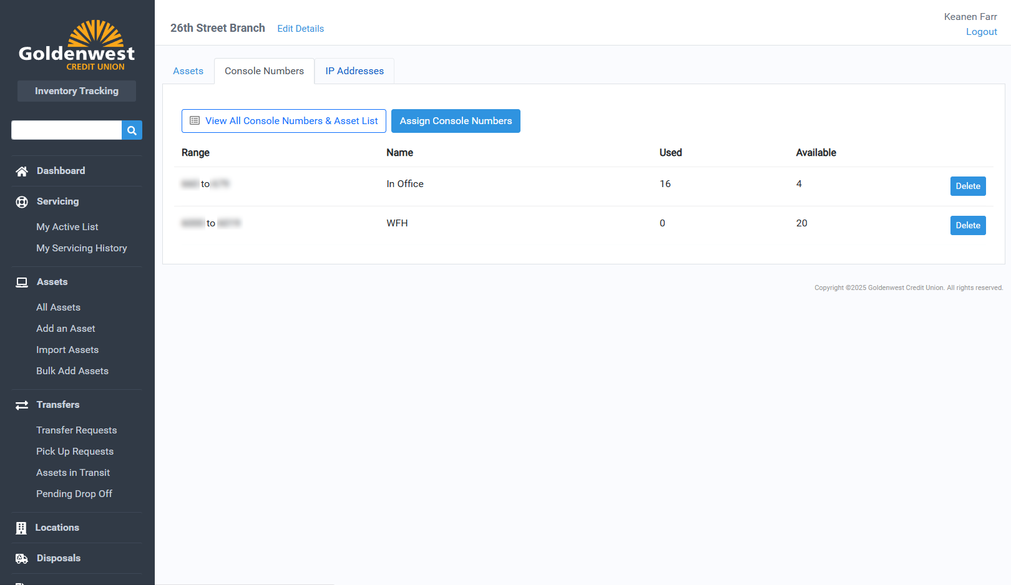Click the Disposals truck icon
Screen dimensions: 1011x585
point(22,559)
